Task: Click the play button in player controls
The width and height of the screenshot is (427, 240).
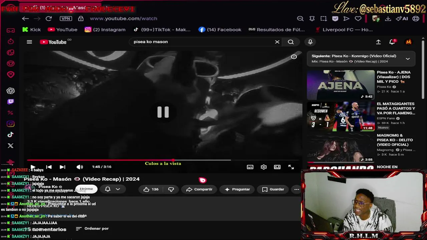Action: click(33, 167)
